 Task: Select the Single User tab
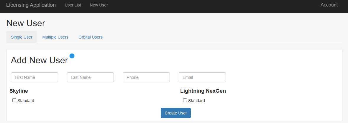click(x=22, y=37)
